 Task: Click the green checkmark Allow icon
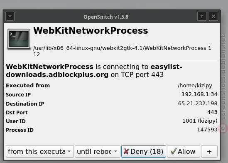174,151
